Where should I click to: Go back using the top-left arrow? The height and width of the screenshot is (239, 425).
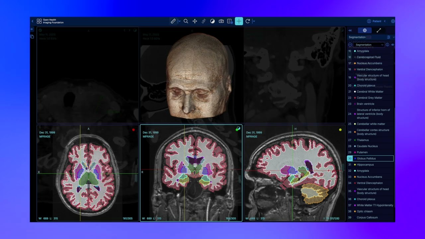click(x=33, y=21)
